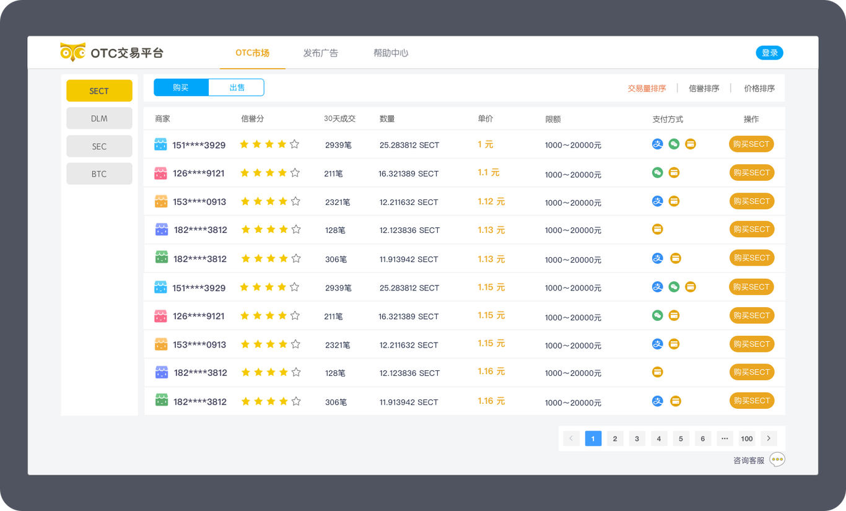Click the purple shop icon in the 128笔 1.13 元 row
846x511 pixels.
coord(162,229)
